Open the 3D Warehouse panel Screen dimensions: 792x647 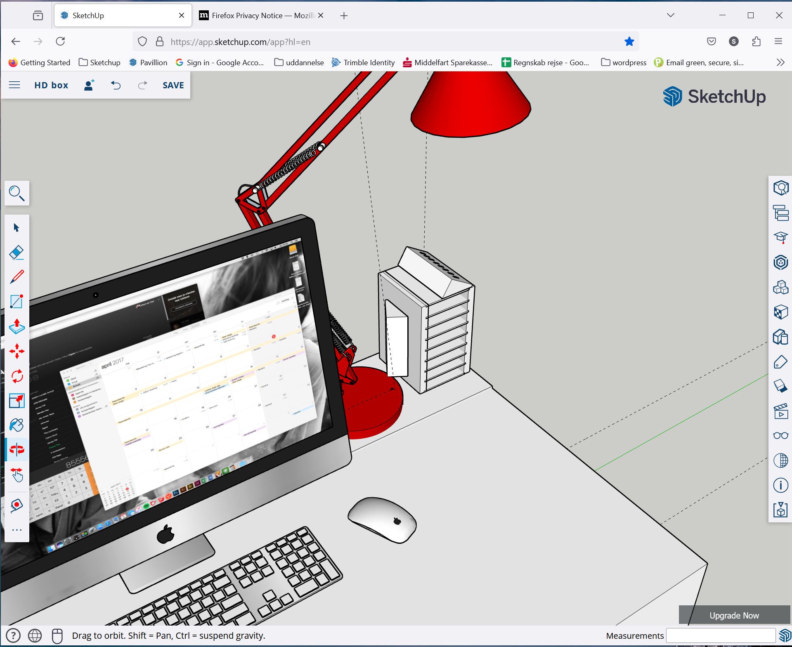tap(780, 262)
